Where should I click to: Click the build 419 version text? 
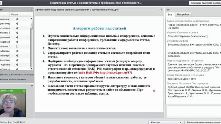(19, 122)
